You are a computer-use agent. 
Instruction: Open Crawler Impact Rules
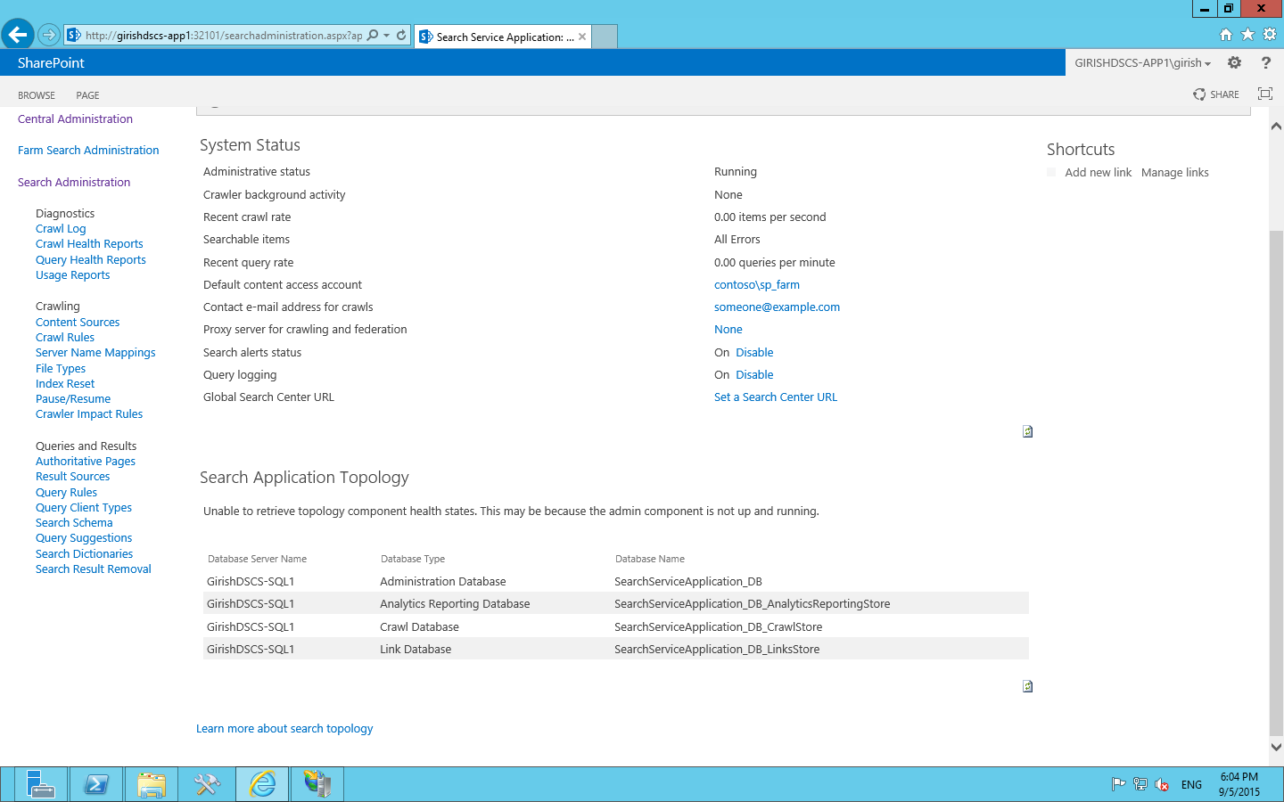(x=89, y=413)
